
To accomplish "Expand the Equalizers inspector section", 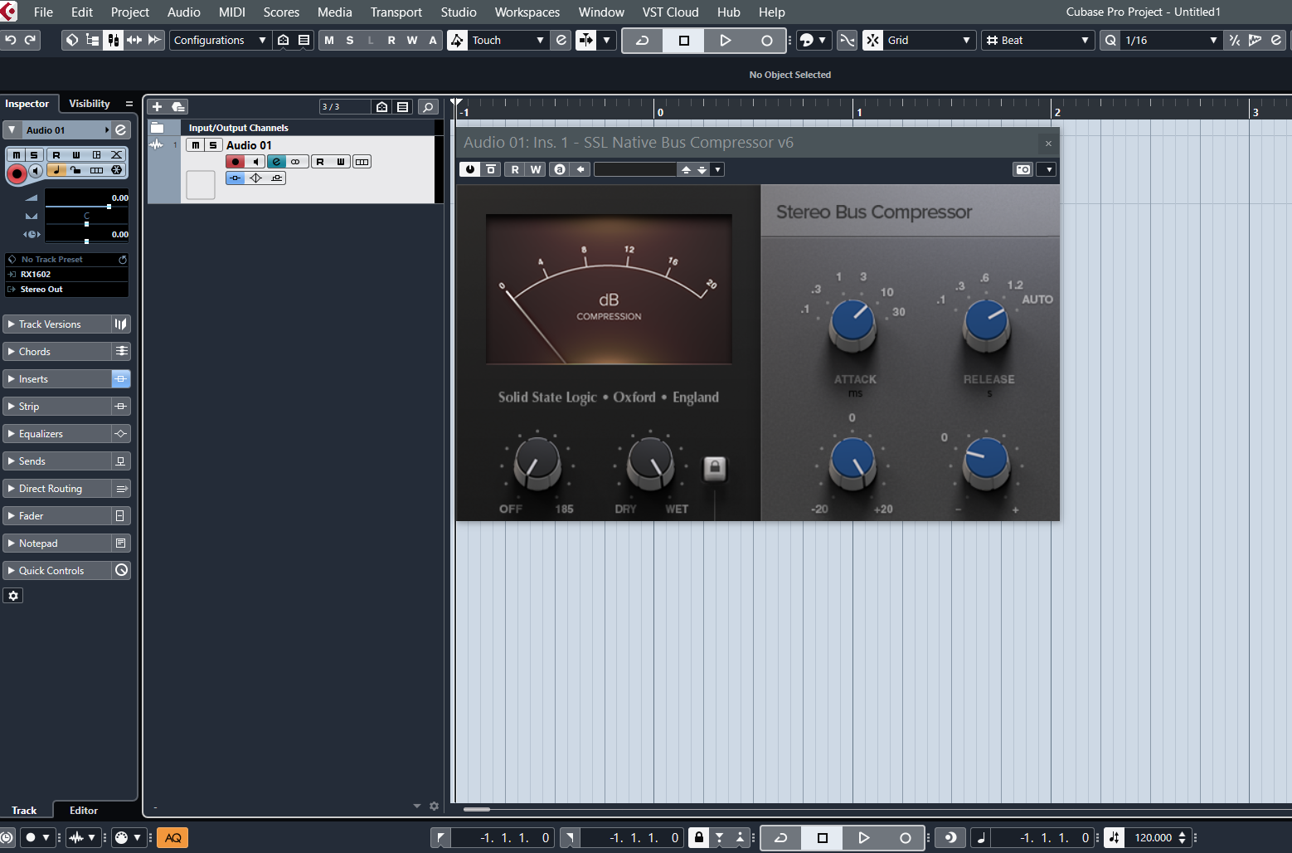I will [x=57, y=434].
